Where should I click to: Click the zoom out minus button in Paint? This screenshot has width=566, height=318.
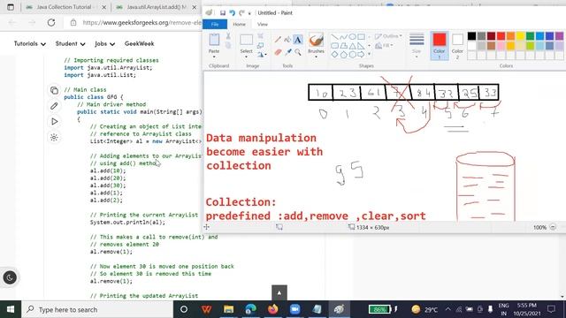553,227
